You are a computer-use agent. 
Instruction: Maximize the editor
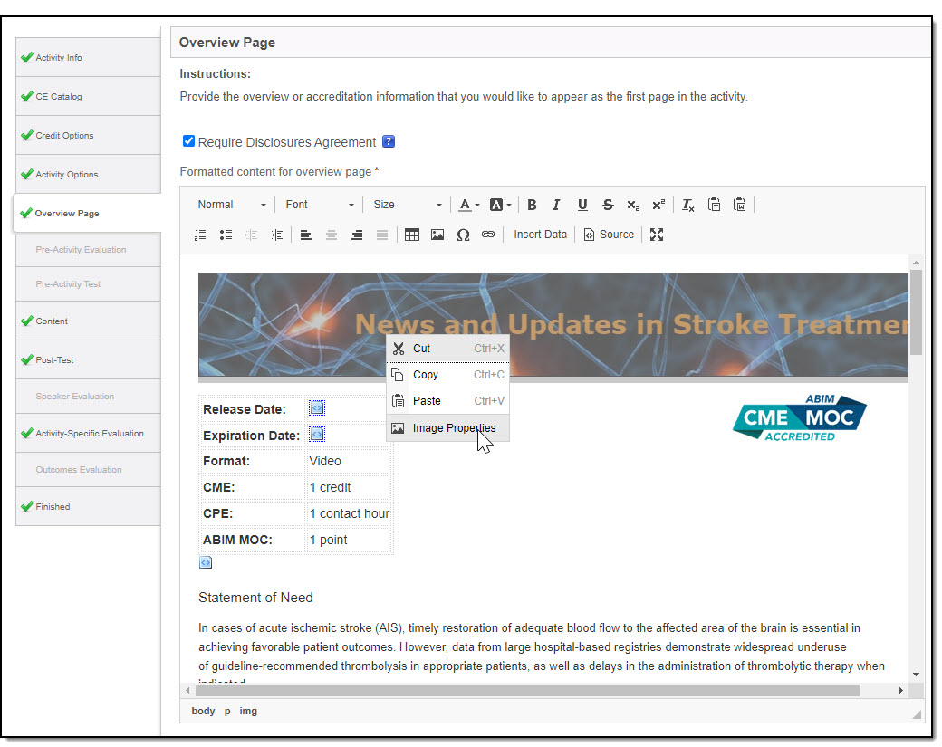(657, 235)
